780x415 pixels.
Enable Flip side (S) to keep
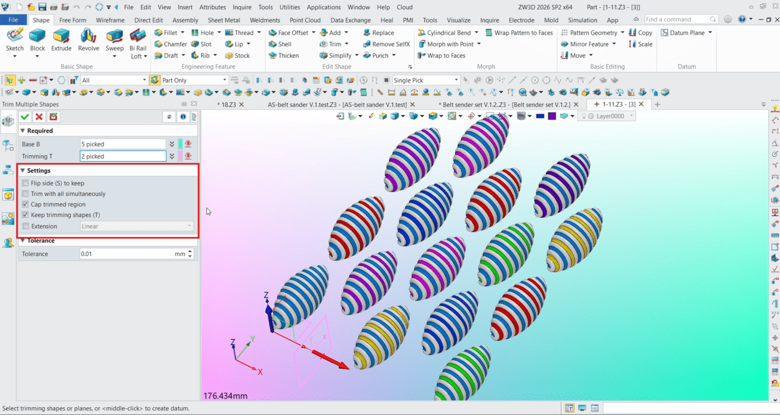point(24,183)
